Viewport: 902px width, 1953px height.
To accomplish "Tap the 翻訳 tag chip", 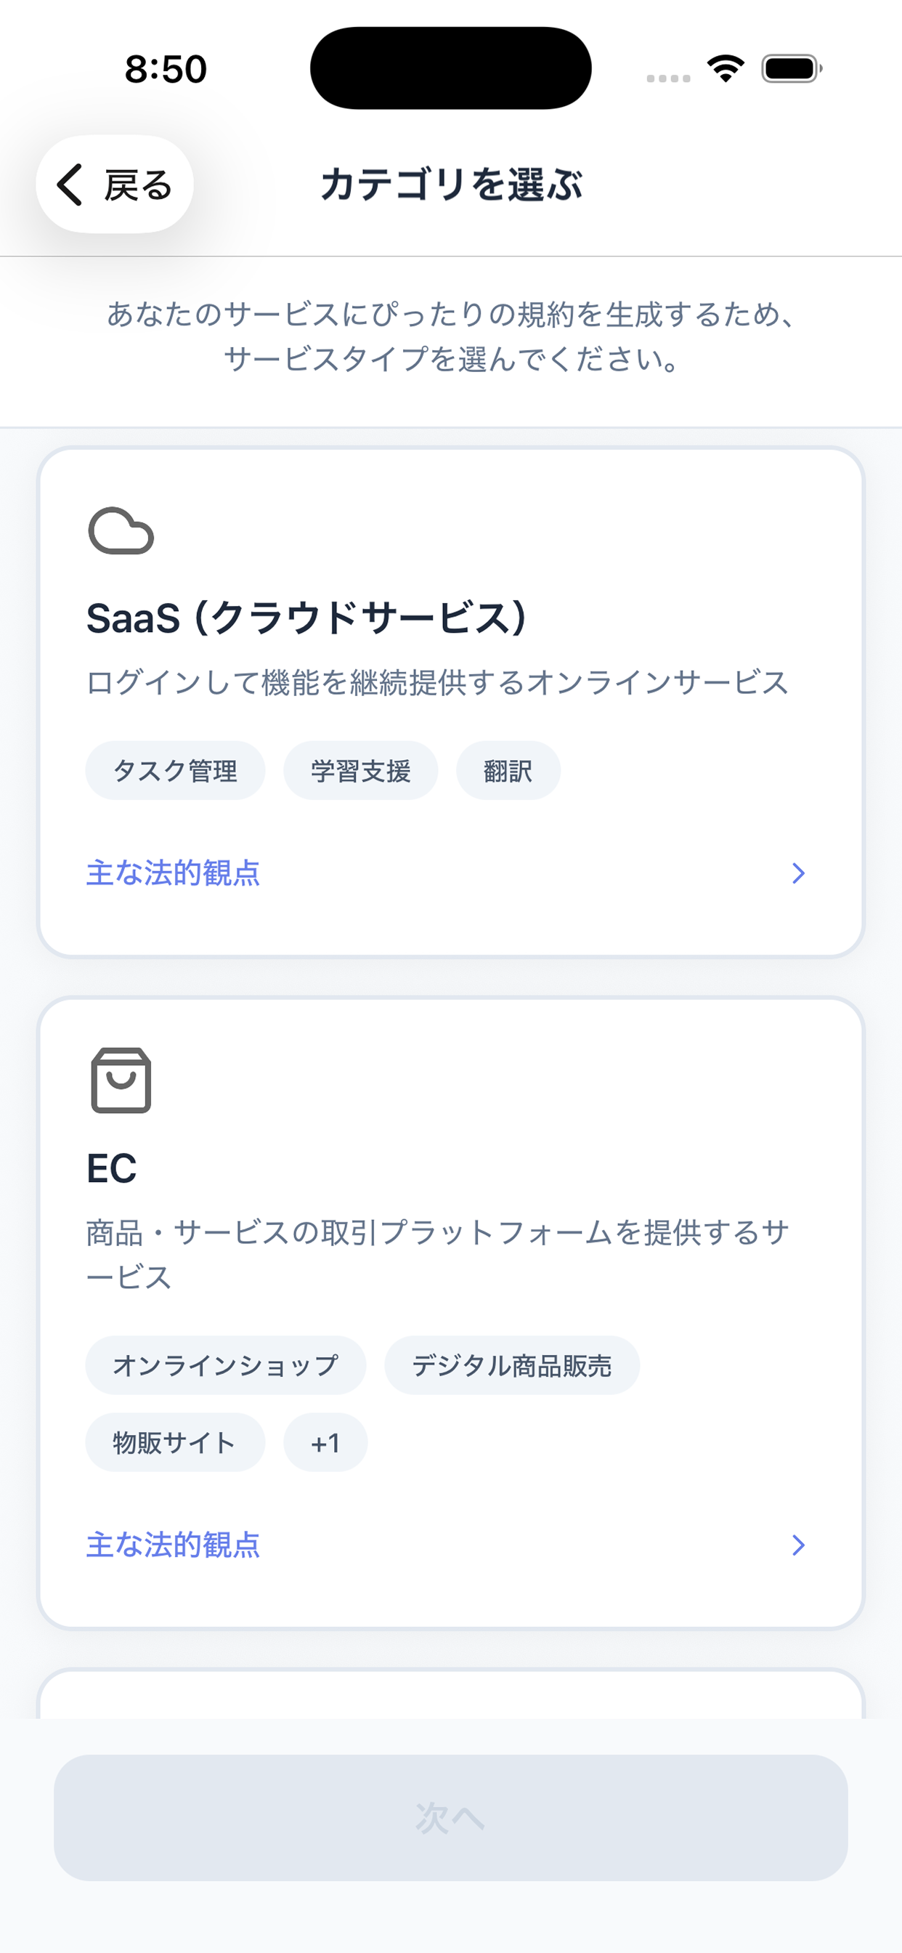I will click(508, 770).
